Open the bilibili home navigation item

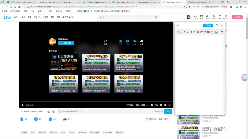tap(16, 17)
